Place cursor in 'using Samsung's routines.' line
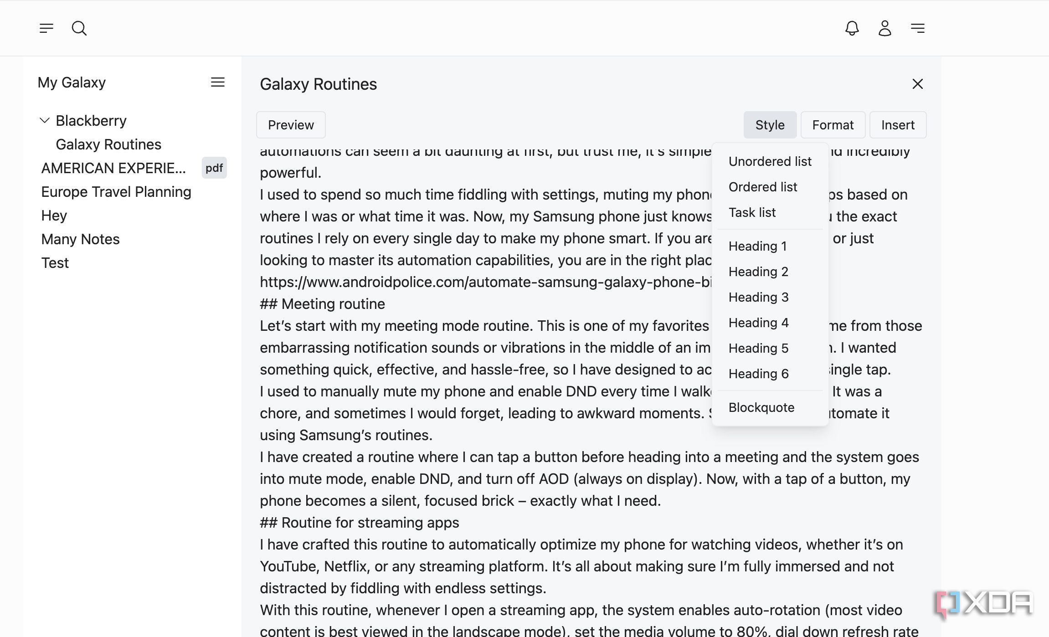The image size is (1049, 637). pyautogui.click(x=346, y=435)
